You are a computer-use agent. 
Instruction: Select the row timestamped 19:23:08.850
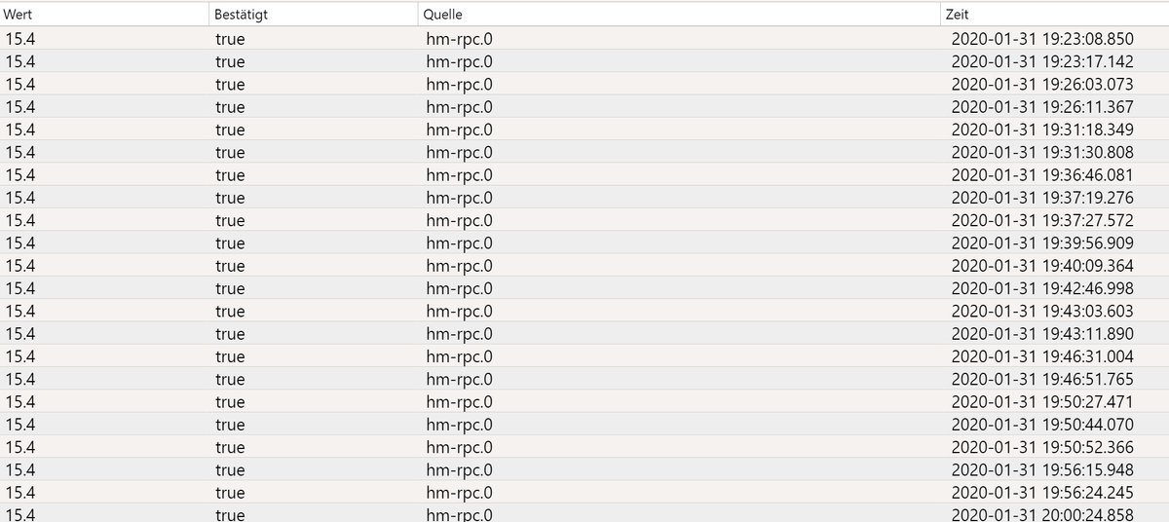pyautogui.click(x=584, y=39)
